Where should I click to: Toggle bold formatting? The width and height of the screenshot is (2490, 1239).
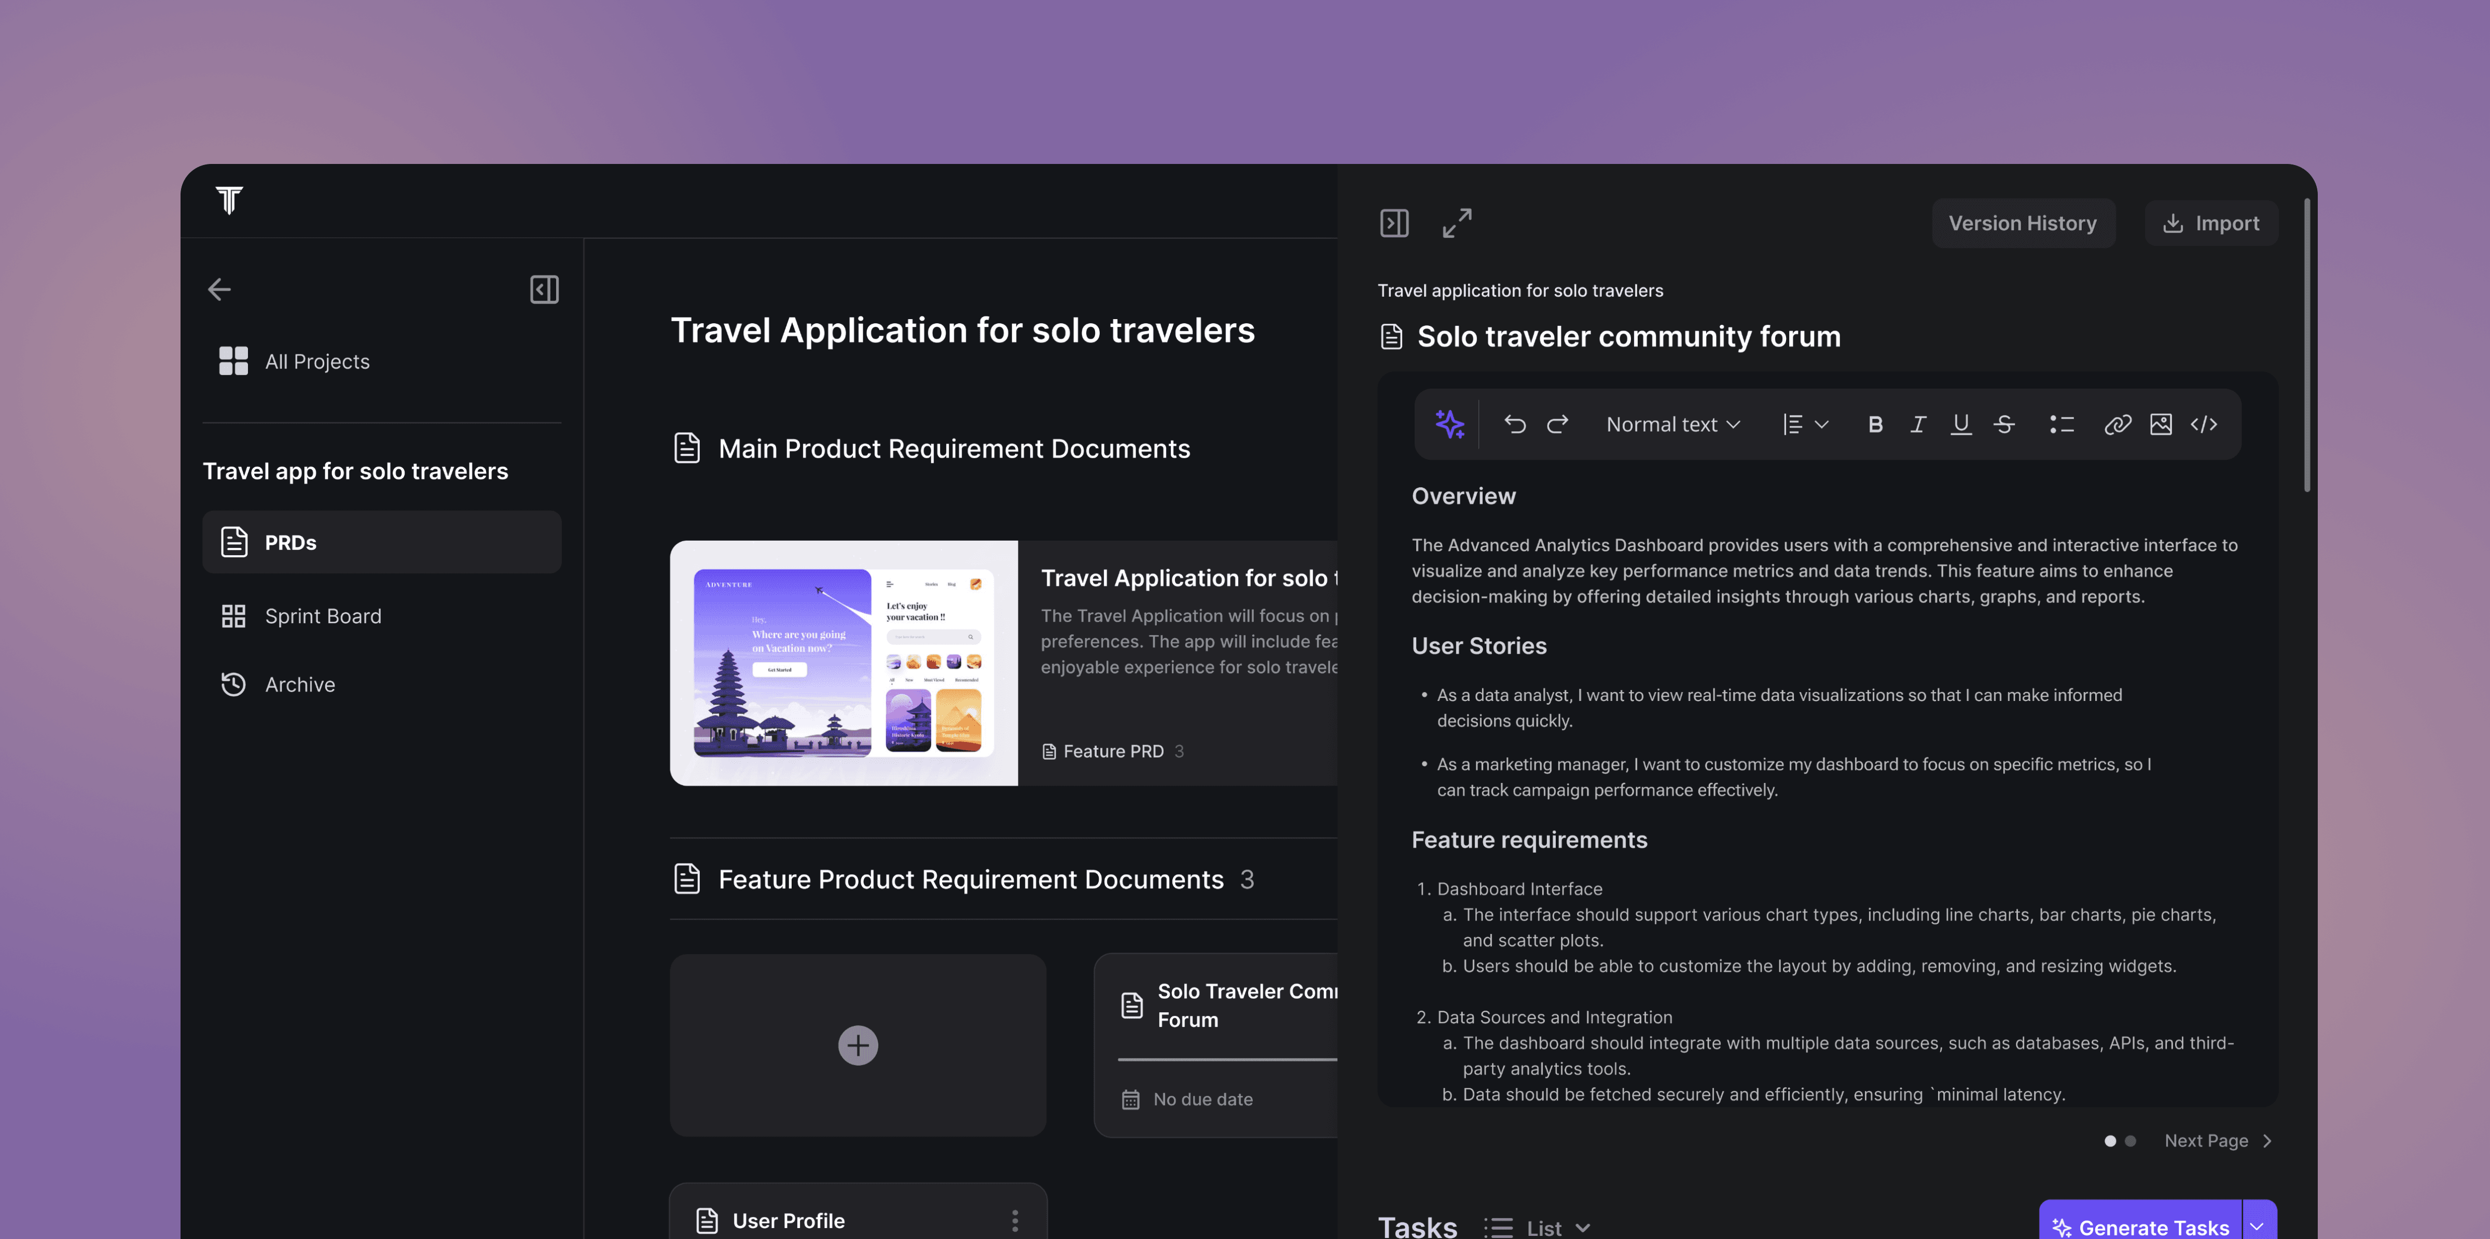point(1875,424)
